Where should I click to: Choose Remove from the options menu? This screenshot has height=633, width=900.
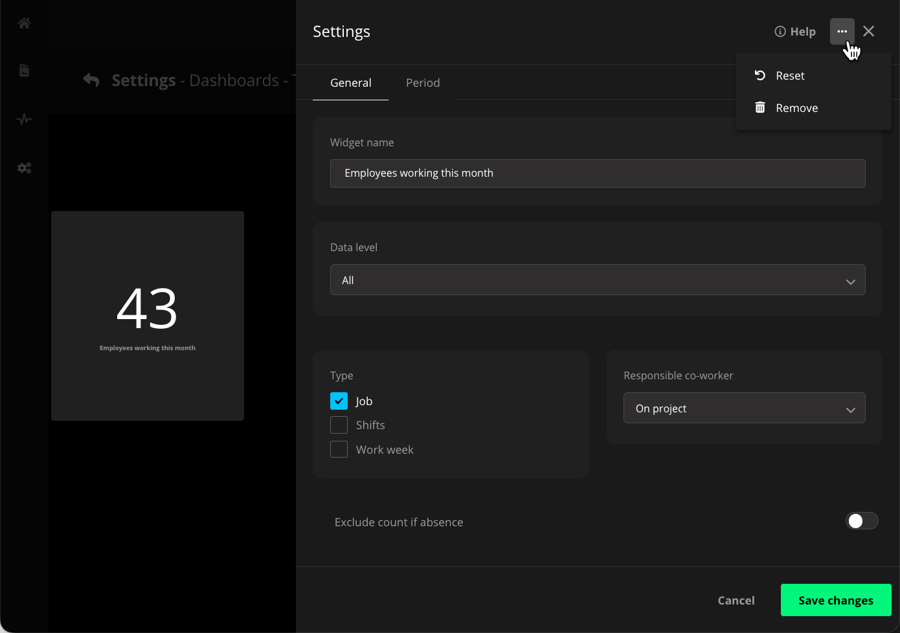point(796,108)
